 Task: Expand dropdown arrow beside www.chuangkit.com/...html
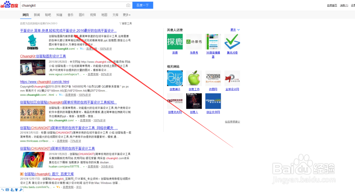tap(56, 95)
